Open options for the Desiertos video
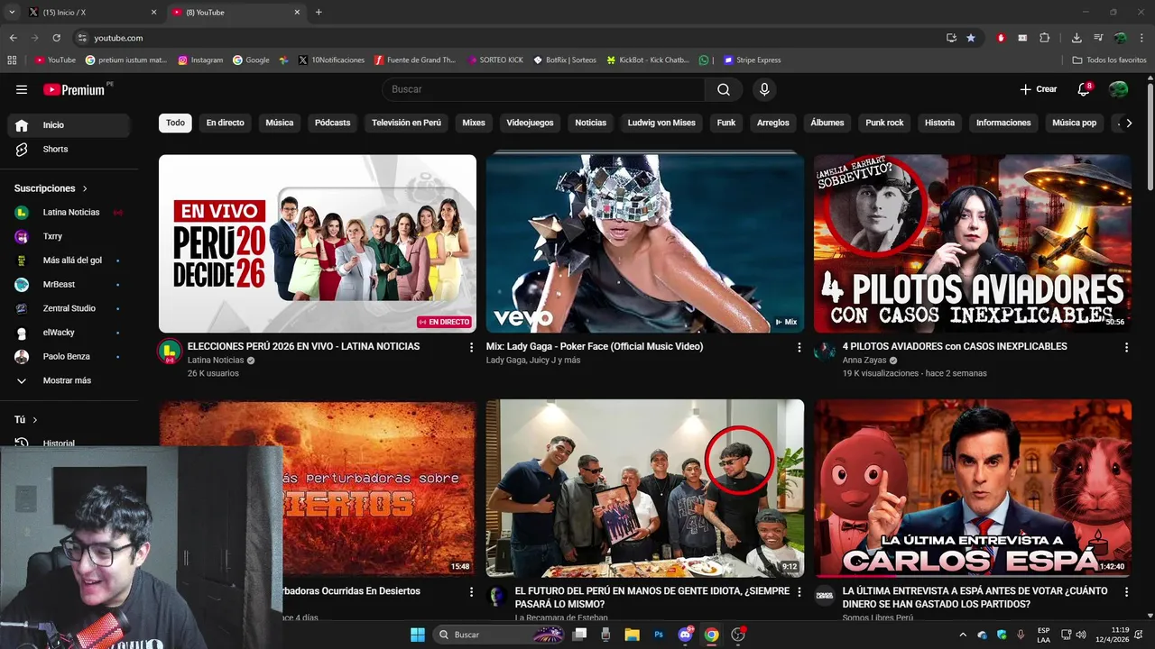This screenshot has height=649, width=1155. (471, 592)
